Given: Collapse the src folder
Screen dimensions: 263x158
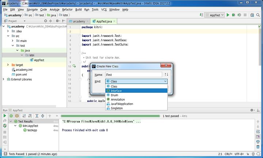Looking at the screenshot, I should click(8, 36).
